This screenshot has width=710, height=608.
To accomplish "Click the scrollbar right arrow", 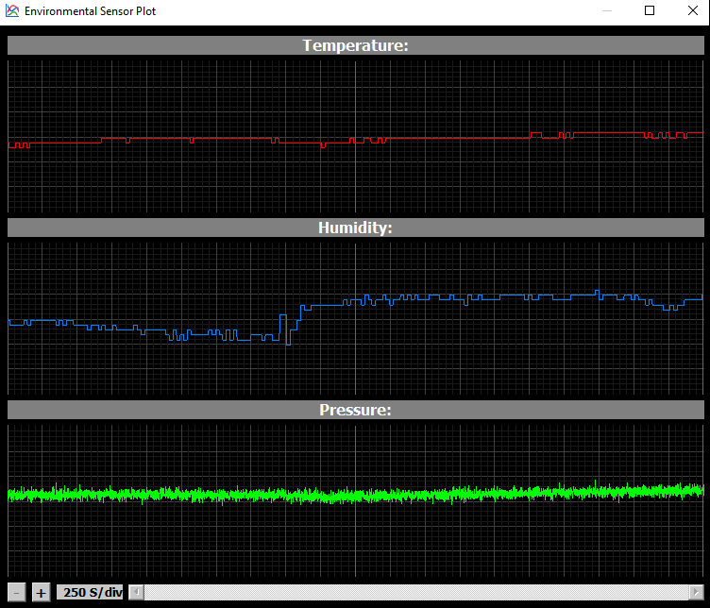I will pos(696,593).
